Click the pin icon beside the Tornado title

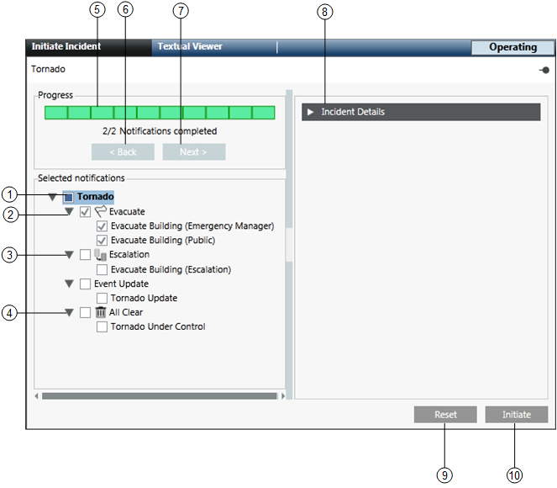(x=544, y=71)
